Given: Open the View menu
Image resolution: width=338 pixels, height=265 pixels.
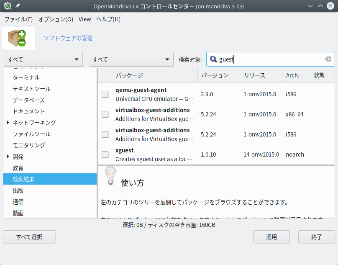Looking at the screenshot, I should (x=84, y=19).
